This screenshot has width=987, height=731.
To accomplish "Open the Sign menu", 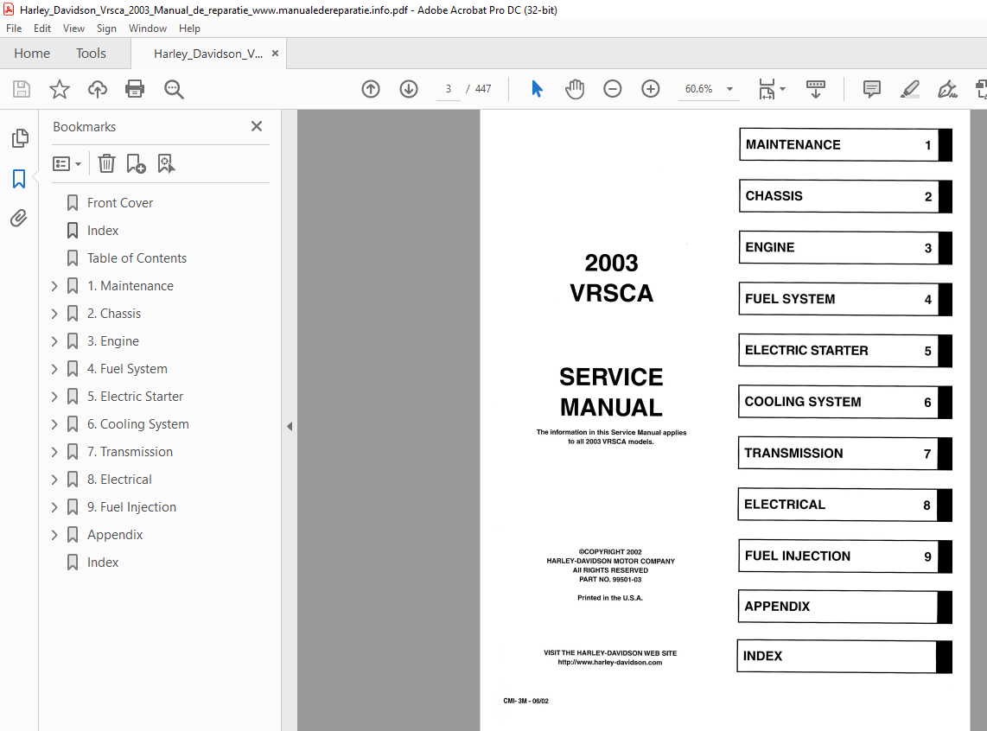I will click(x=106, y=29).
